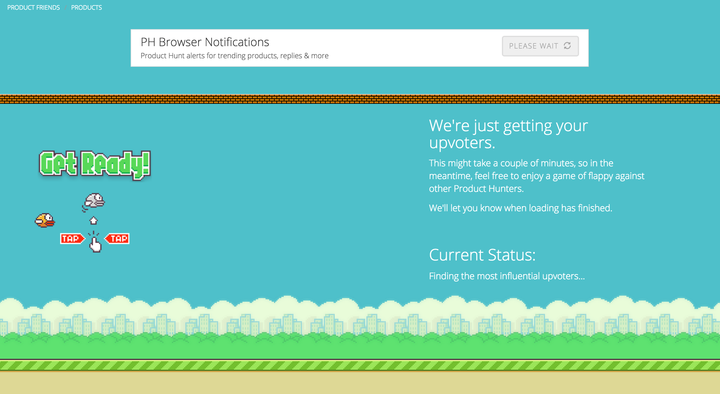The height and width of the screenshot is (394, 720).
Task: Click the left red TAP label
Action: pyautogui.click(x=72, y=239)
